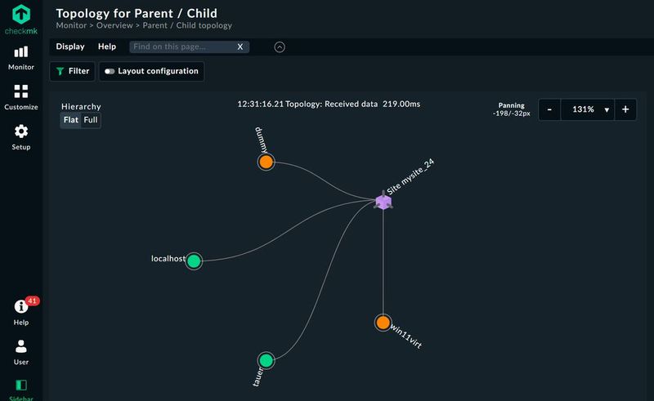
Task: Select the Flat hierarchy option
Action: coord(71,120)
